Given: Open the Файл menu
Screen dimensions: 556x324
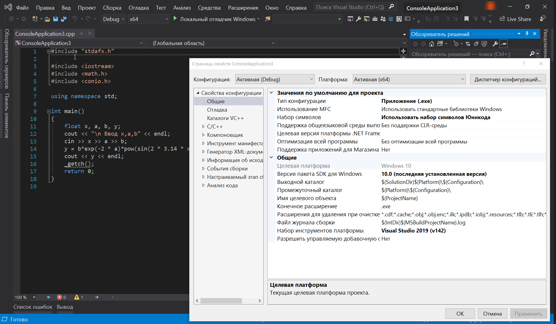Looking at the screenshot, I should (22, 8).
